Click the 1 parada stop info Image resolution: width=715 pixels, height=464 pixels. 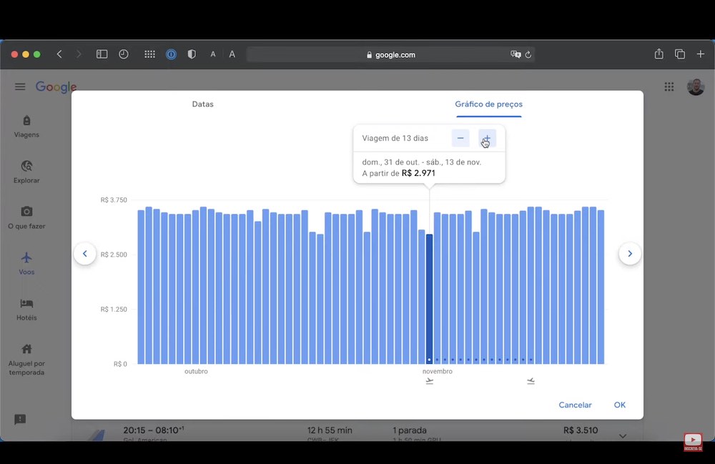coord(410,430)
